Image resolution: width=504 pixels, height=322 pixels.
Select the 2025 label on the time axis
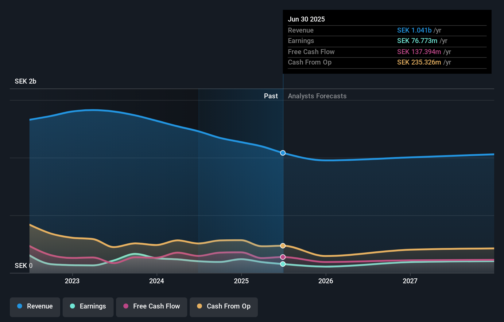pyautogui.click(x=241, y=281)
